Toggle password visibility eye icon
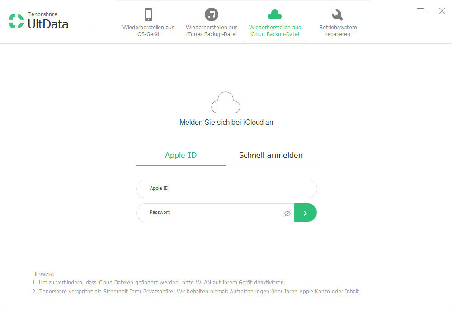Image resolution: width=452 pixels, height=312 pixels. pyautogui.click(x=287, y=213)
